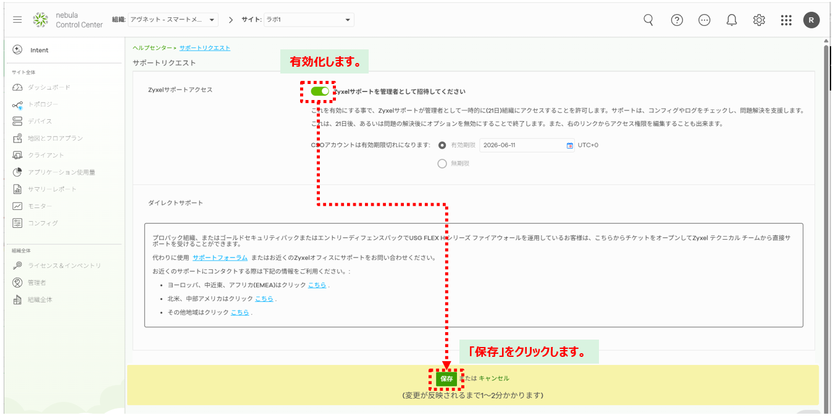Click the サマリーレポート icon
833x418 pixels.
coord(17,189)
